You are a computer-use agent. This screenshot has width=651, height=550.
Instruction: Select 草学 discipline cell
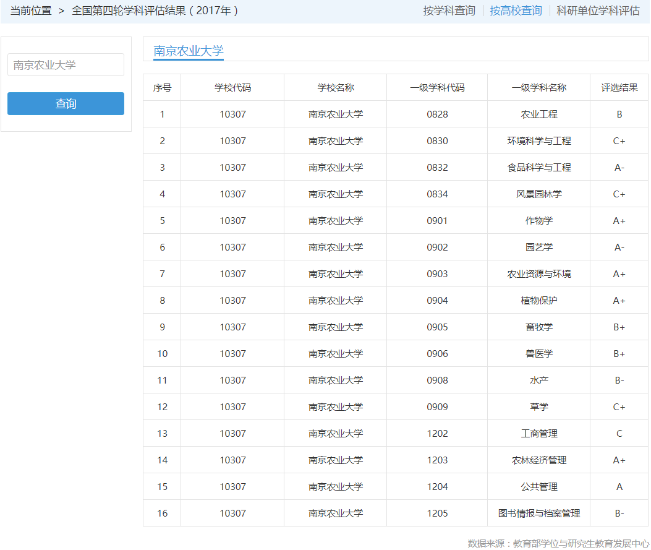click(539, 406)
